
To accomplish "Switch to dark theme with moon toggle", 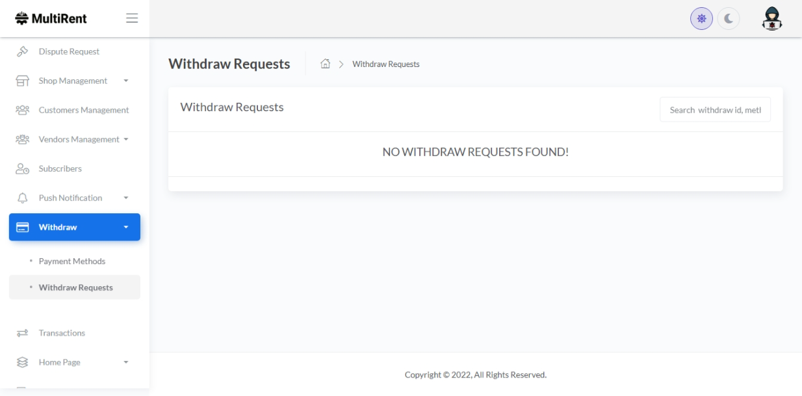I will (x=729, y=19).
